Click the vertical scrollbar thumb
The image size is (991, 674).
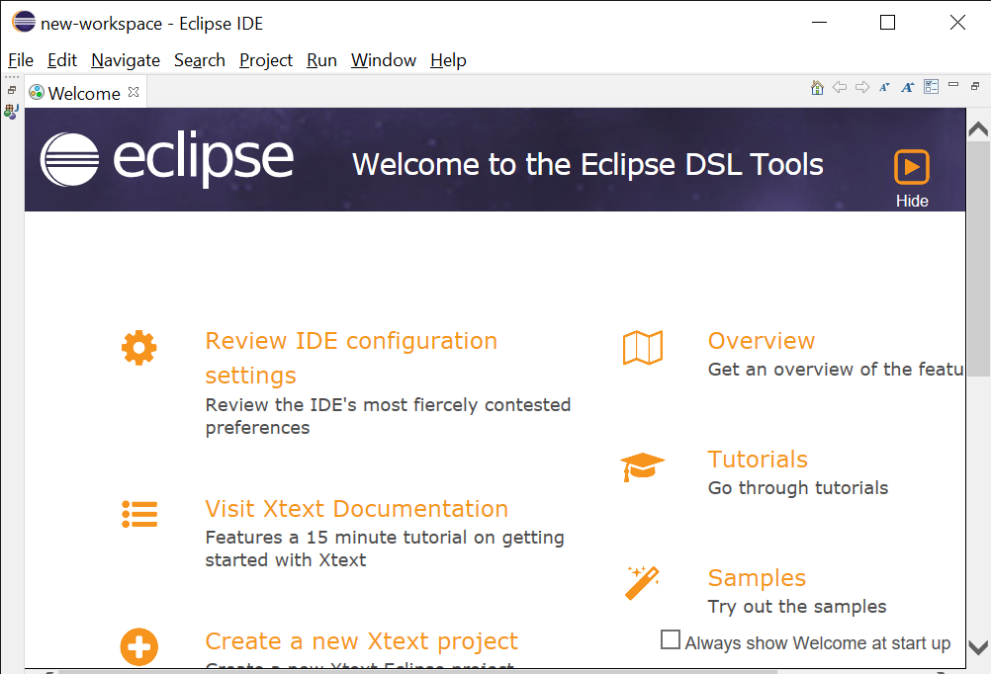(x=978, y=258)
